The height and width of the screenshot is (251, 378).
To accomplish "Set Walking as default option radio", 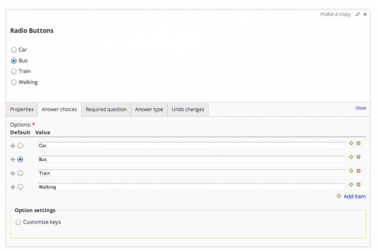I will pyautogui.click(x=20, y=187).
